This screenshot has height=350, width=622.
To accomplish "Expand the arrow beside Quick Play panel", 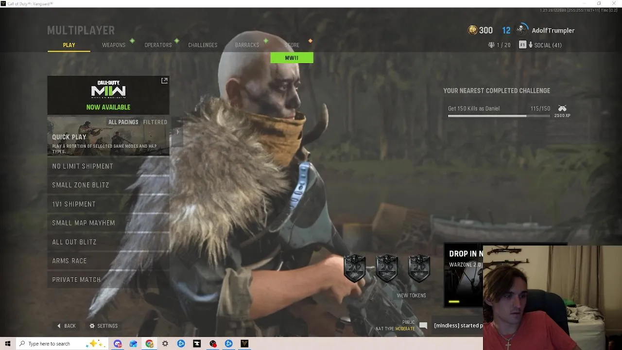I will coord(177,132).
